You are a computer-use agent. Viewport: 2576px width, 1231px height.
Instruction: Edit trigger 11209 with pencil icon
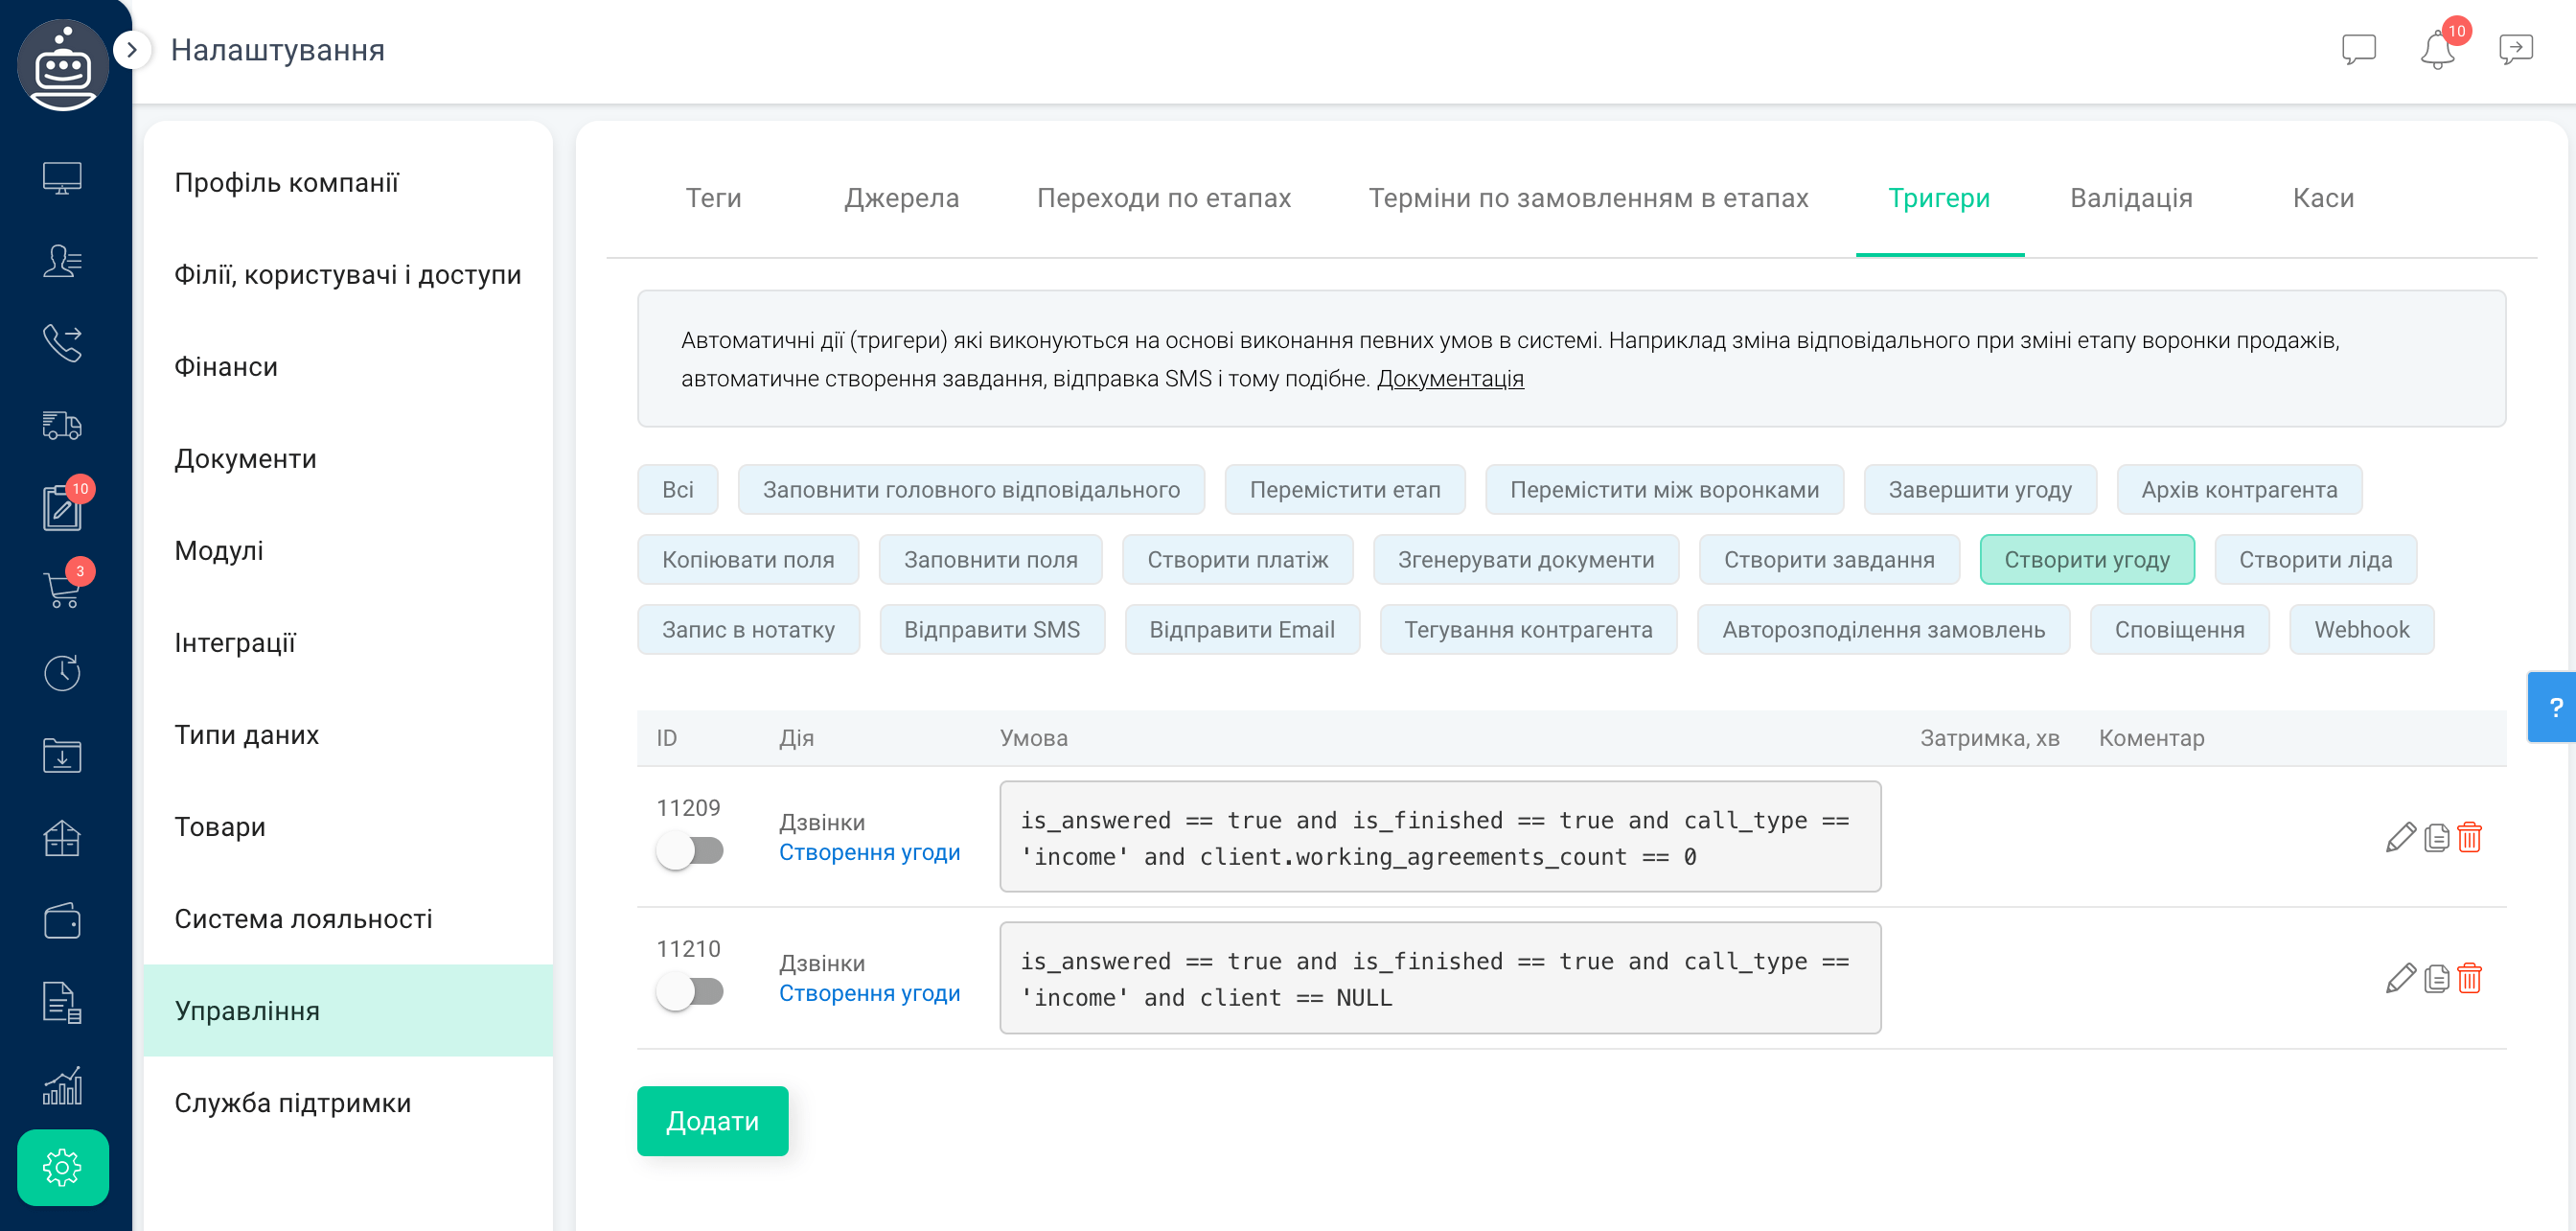coord(2400,837)
